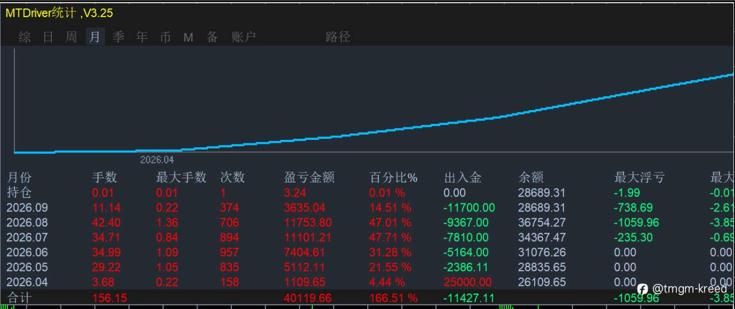Open the 日 daily statistics tab
735x309 pixels.
click(48, 37)
